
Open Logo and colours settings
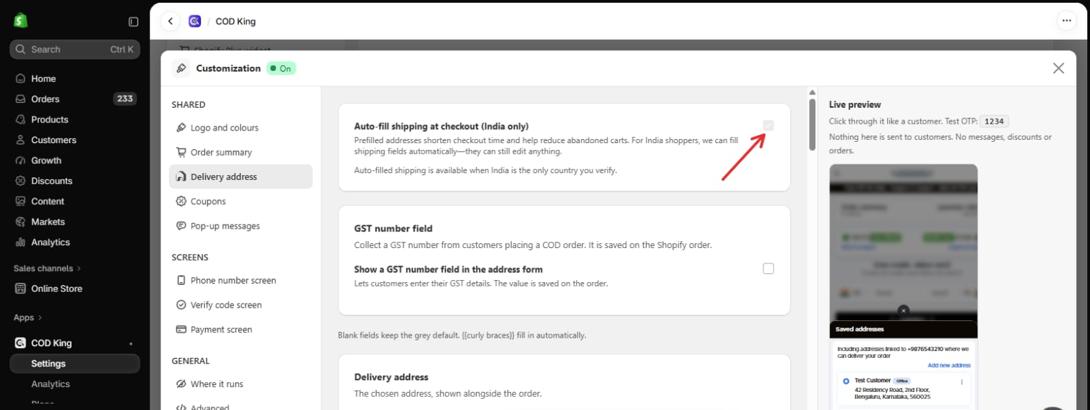pos(241,128)
